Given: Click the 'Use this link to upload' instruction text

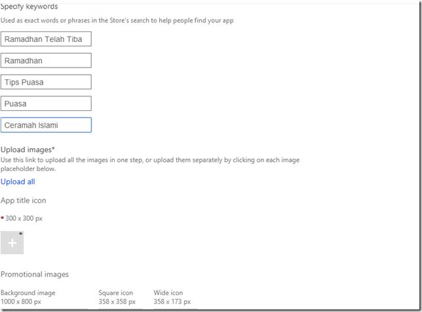Looking at the screenshot, I should (150, 165).
